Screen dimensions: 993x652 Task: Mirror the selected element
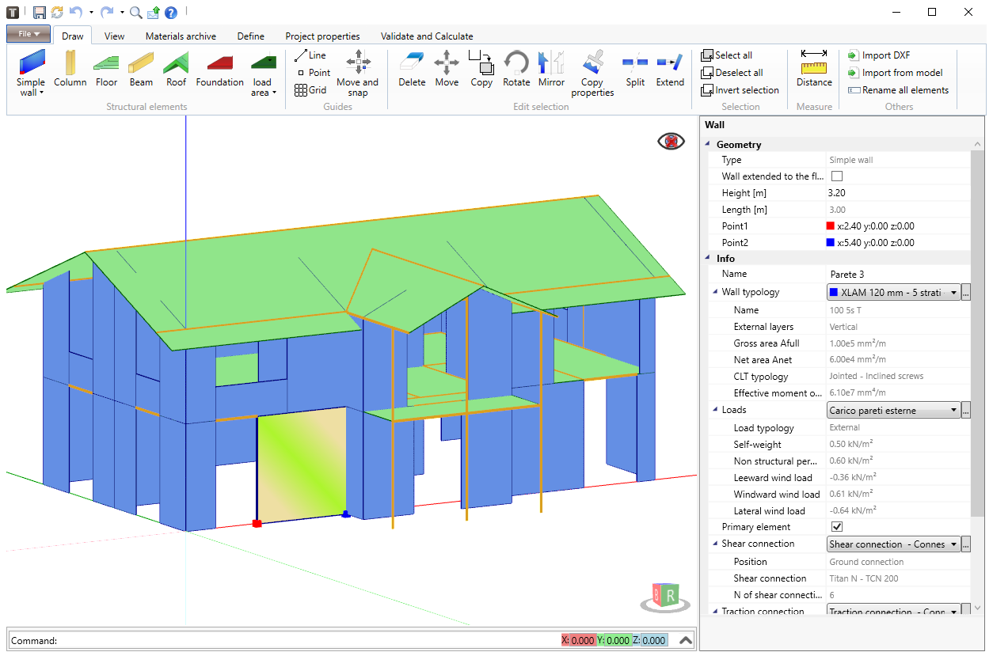[551, 69]
